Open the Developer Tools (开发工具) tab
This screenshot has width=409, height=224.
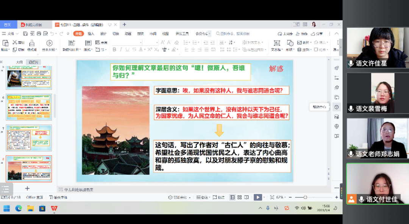182,34
